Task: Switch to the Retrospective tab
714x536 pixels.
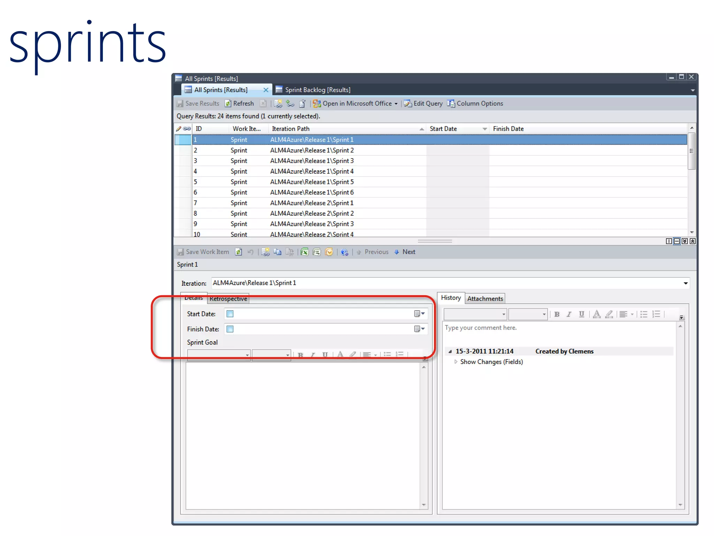Action: pyautogui.click(x=228, y=299)
